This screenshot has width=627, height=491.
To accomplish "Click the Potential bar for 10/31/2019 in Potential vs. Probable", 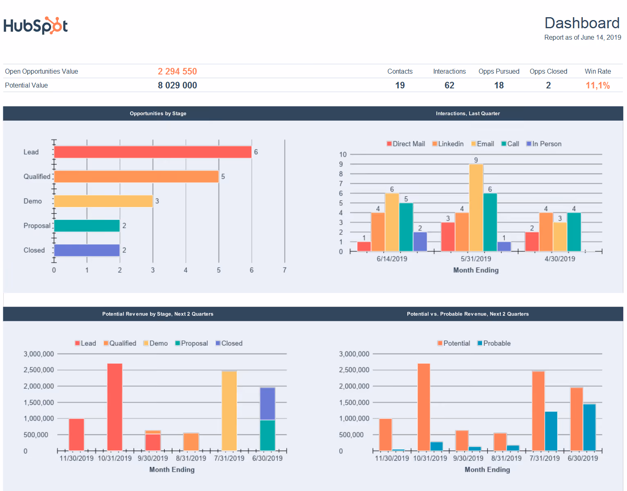I will tap(424, 407).
